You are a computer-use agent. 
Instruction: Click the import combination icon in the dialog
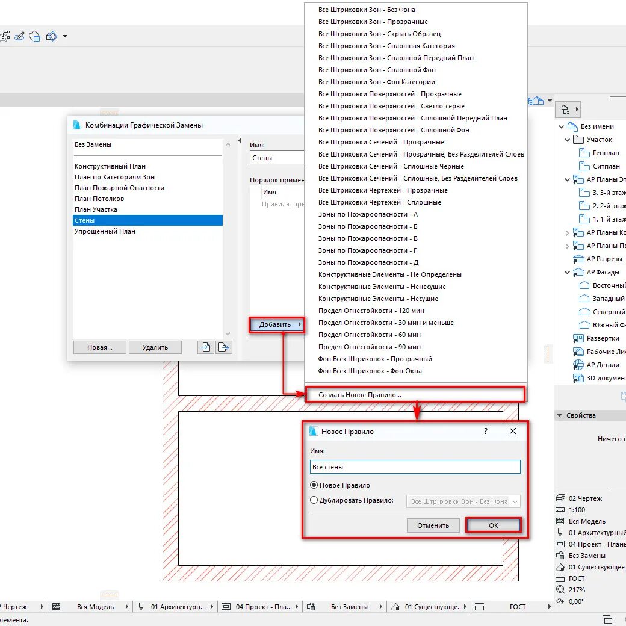[x=206, y=347]
